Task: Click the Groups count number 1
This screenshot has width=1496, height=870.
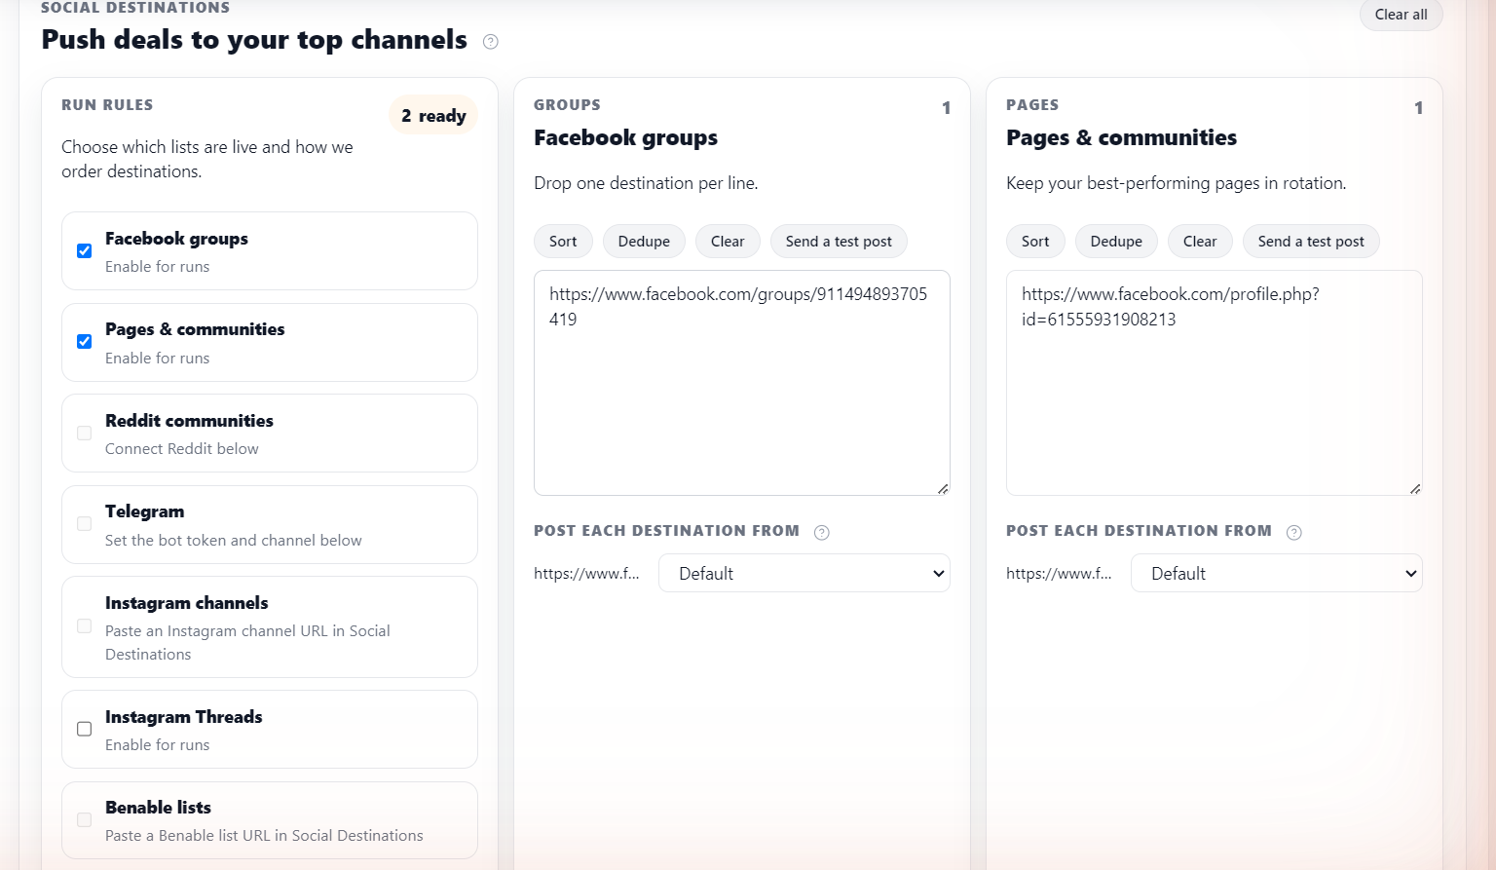Action: 946,108
